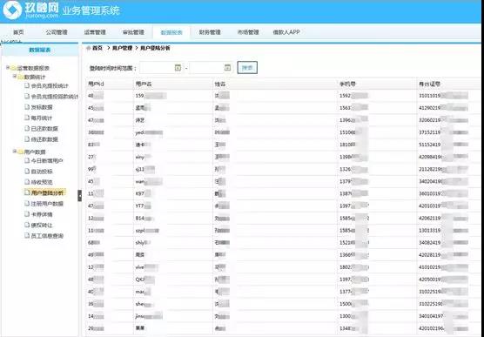
Task: Click the start date input field
Action: tap(161, 68)
